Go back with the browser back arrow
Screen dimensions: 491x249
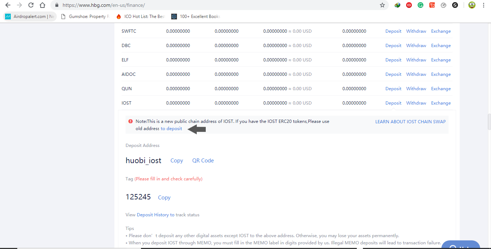[8, 5]
